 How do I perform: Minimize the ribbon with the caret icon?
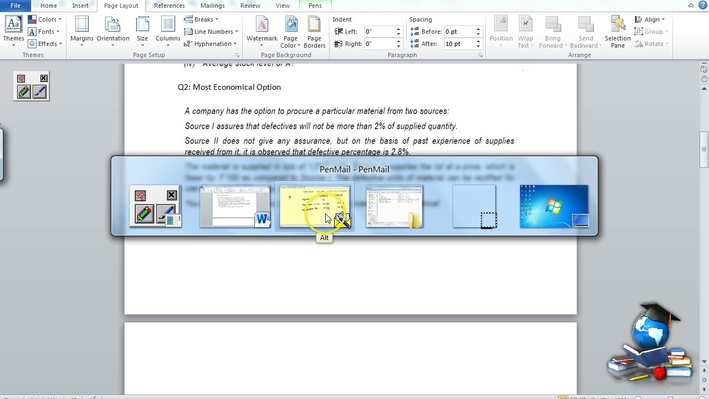click(691, 6)
